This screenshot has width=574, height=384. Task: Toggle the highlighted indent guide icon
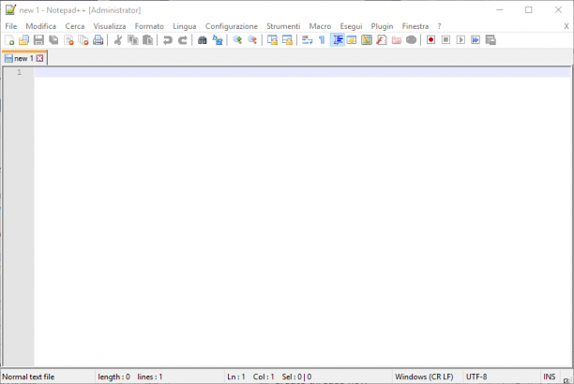pos(337,40)
